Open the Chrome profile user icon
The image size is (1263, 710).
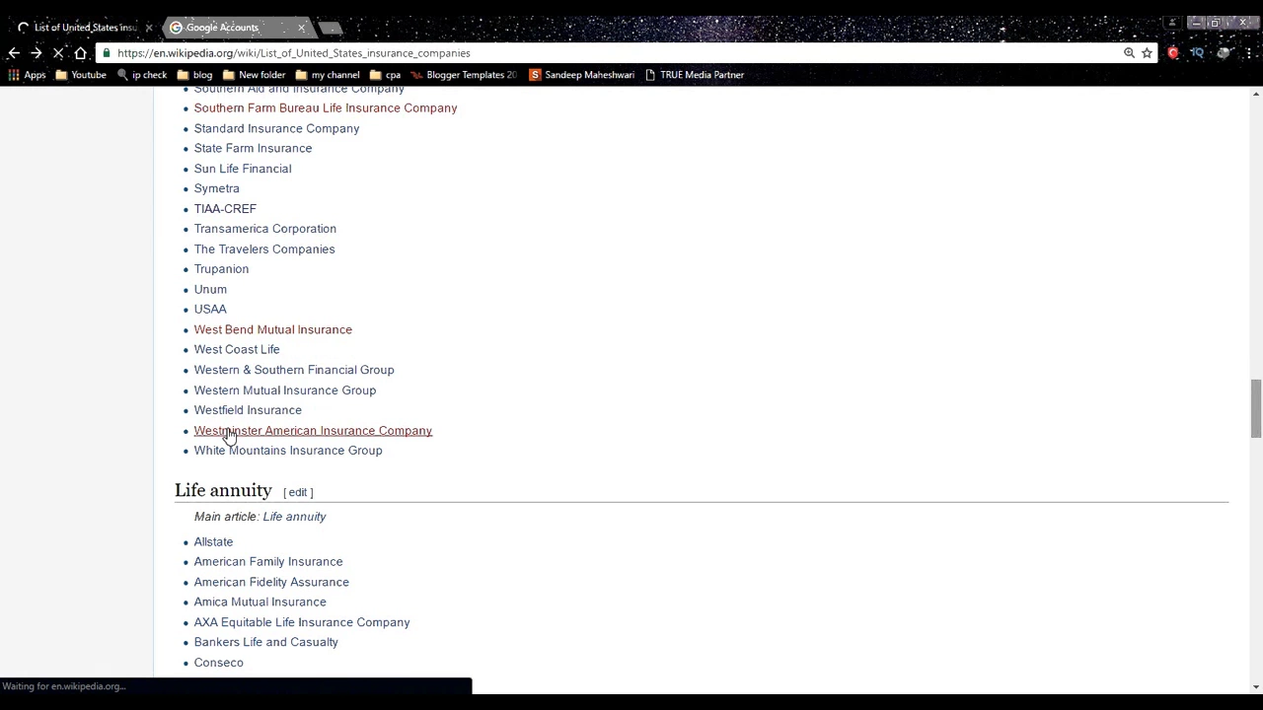coord(1172,23)
